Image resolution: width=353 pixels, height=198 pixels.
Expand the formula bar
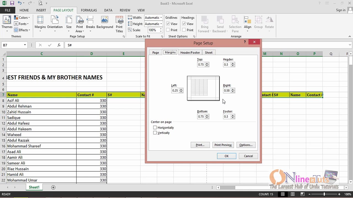pyautogui.click(x=350, y=45)
